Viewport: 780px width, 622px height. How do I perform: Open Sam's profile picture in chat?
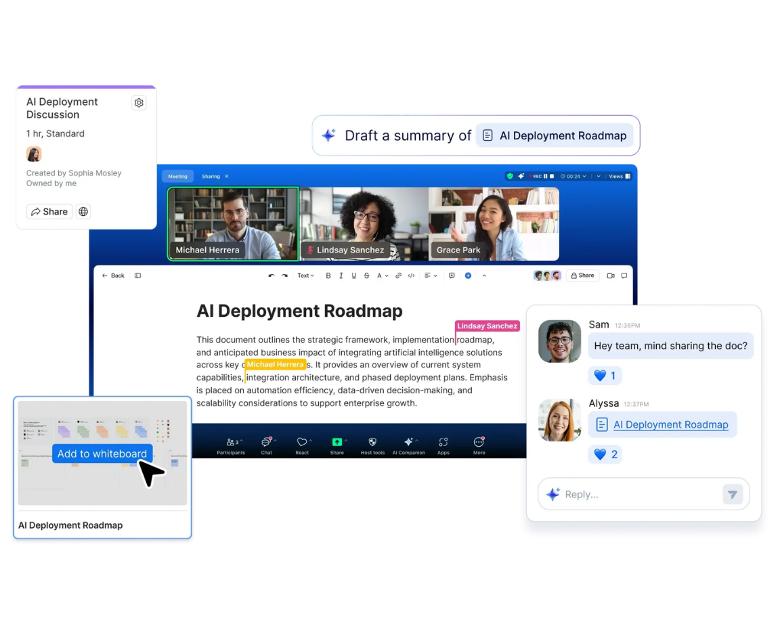click(560, 342)
